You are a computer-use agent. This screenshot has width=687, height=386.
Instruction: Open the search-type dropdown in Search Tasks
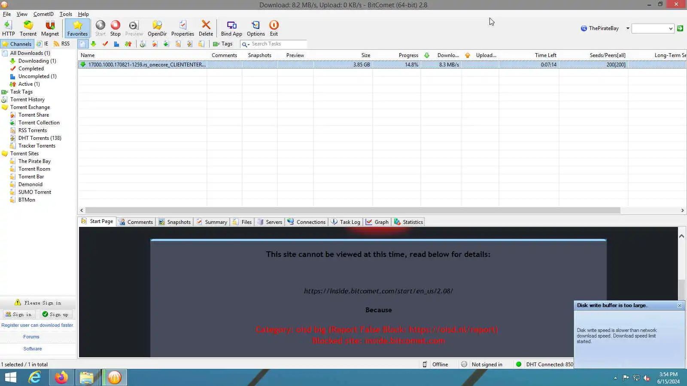point(246,44)
